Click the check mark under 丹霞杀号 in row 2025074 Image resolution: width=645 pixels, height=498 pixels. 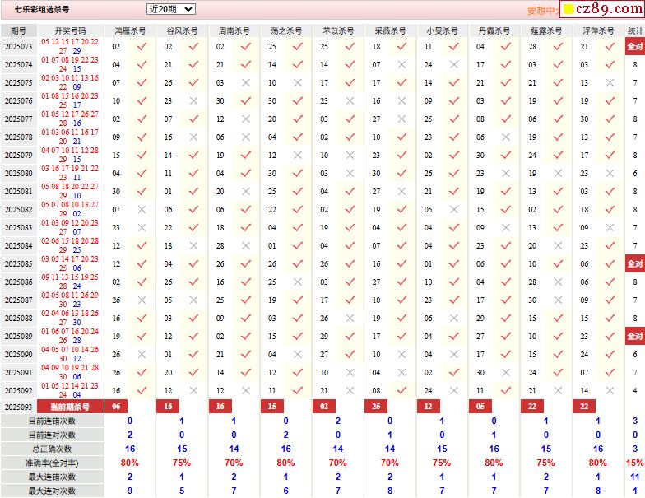click(506, 64)
